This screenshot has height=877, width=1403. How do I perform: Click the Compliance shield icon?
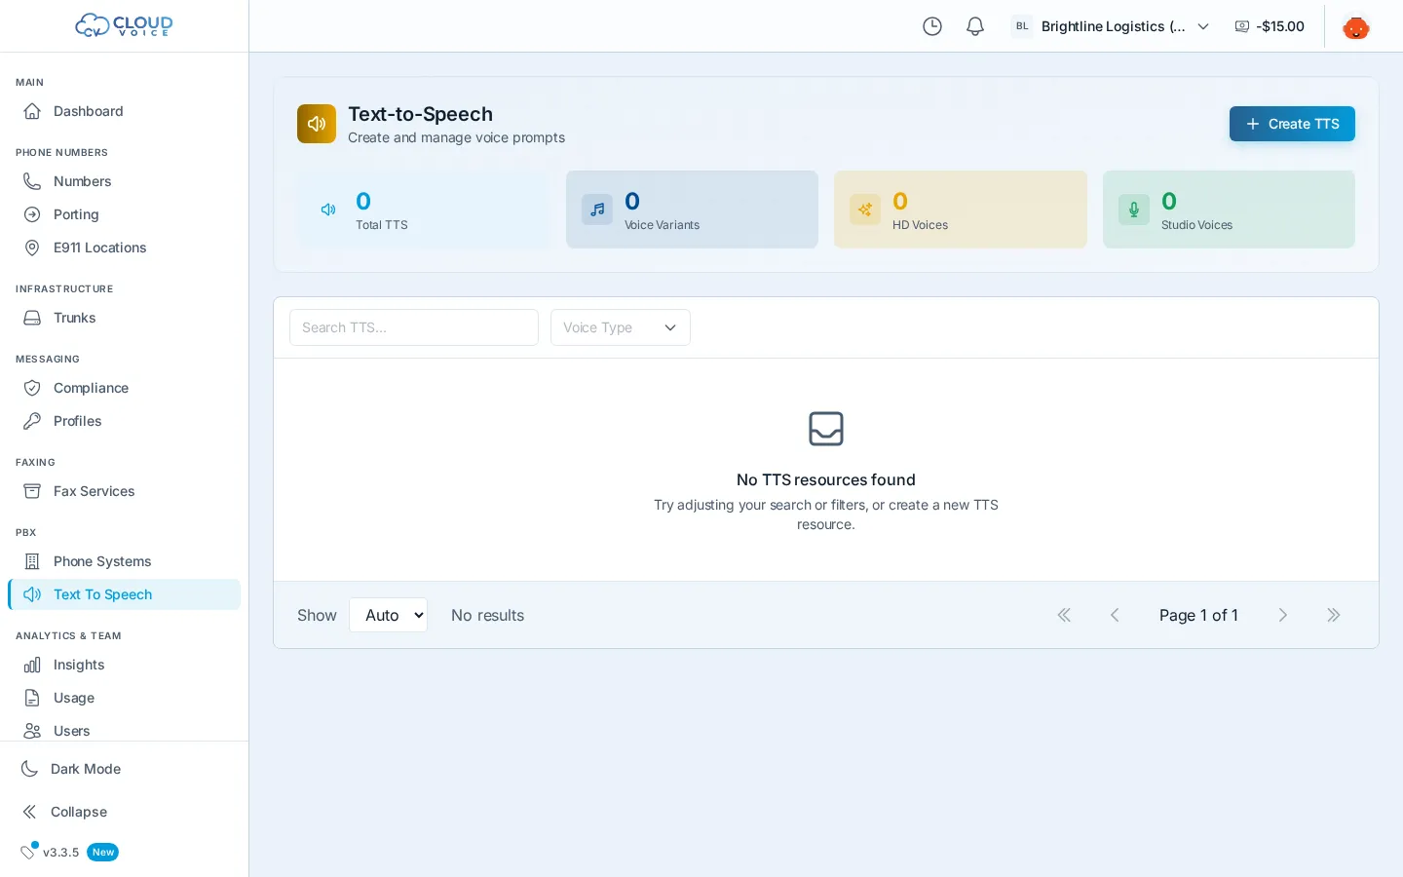tap(32, 388)
